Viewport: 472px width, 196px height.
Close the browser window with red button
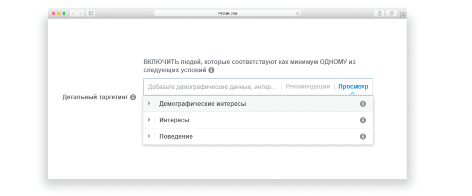[x=53, y=13]
